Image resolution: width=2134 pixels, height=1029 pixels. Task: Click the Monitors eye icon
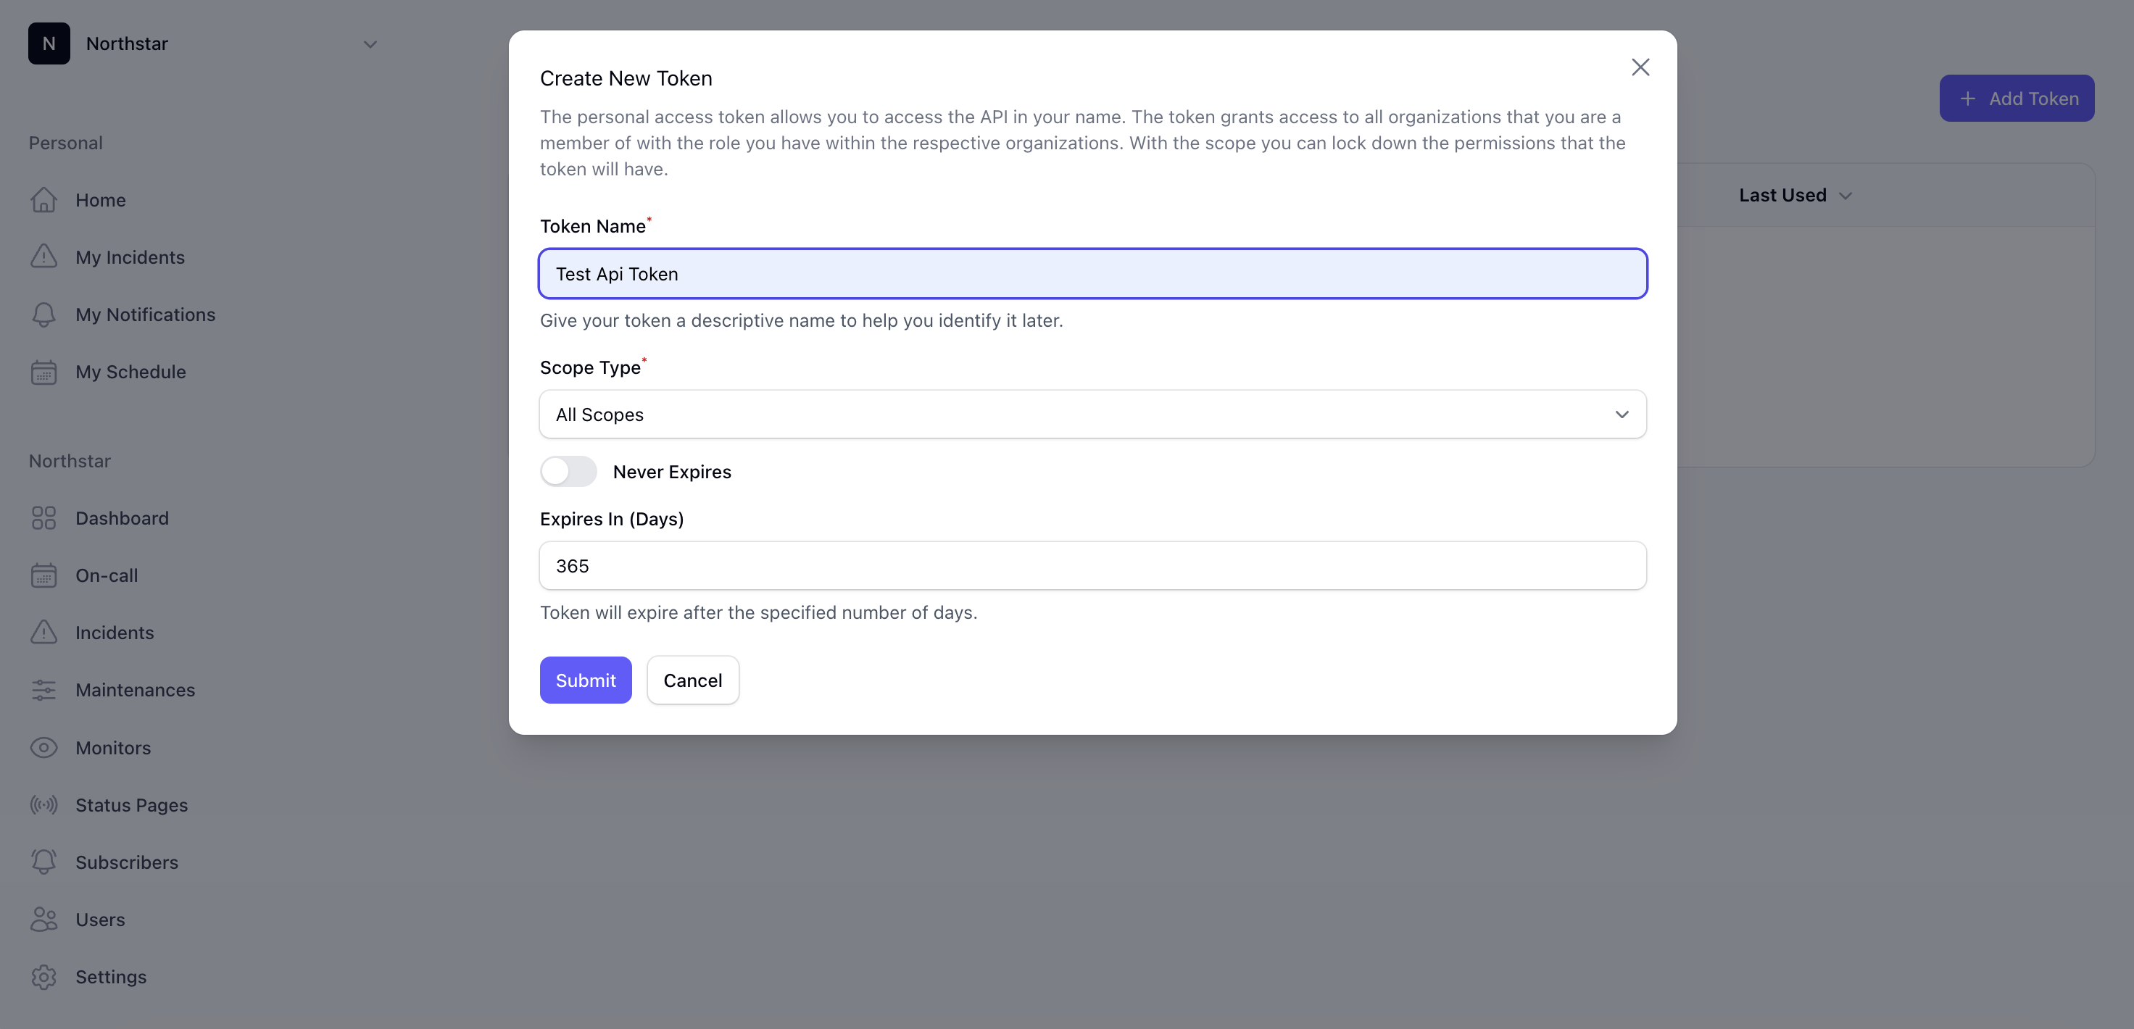tap(44, 747)
